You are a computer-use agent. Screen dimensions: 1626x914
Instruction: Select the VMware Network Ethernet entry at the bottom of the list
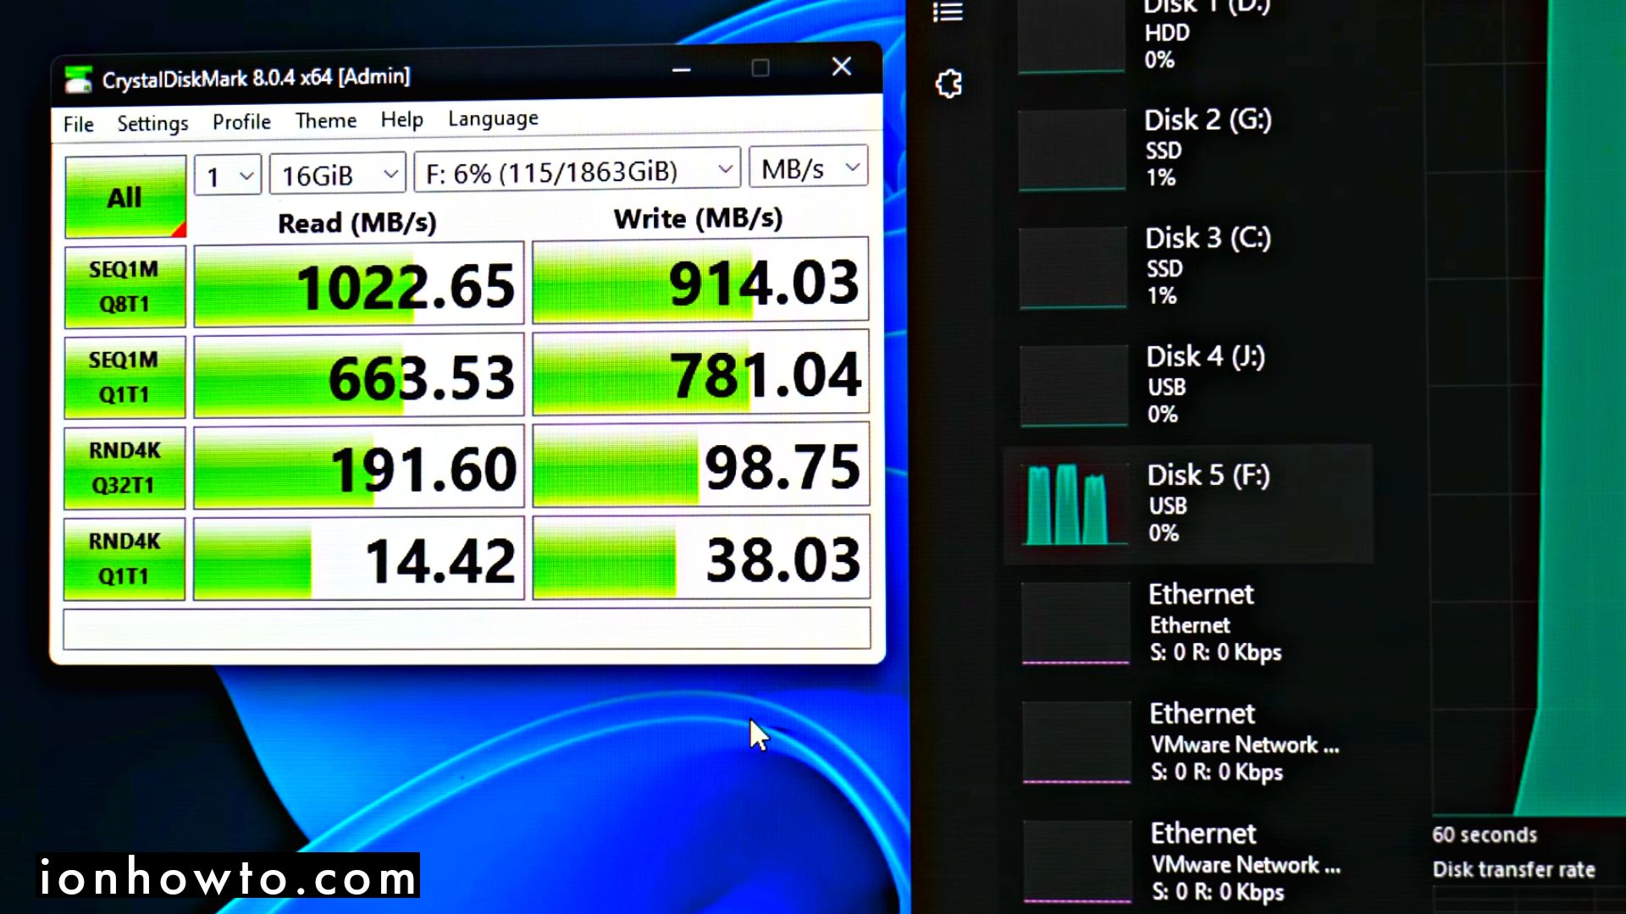(x=1187, y=862)
